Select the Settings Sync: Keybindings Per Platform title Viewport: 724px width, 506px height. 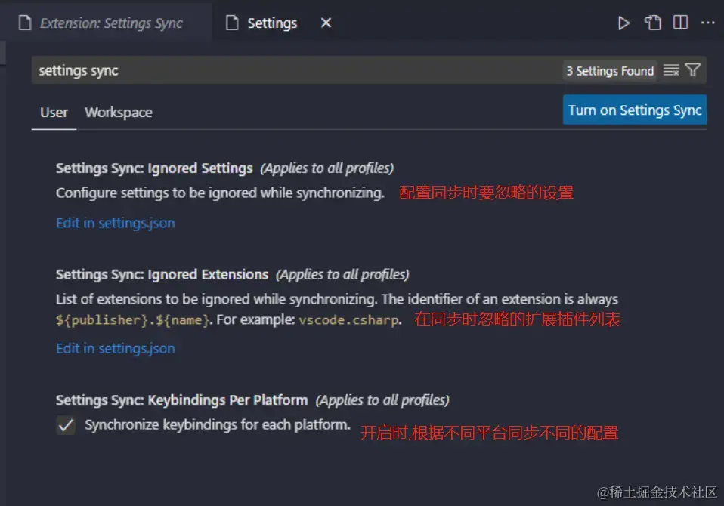click(181, 400)
